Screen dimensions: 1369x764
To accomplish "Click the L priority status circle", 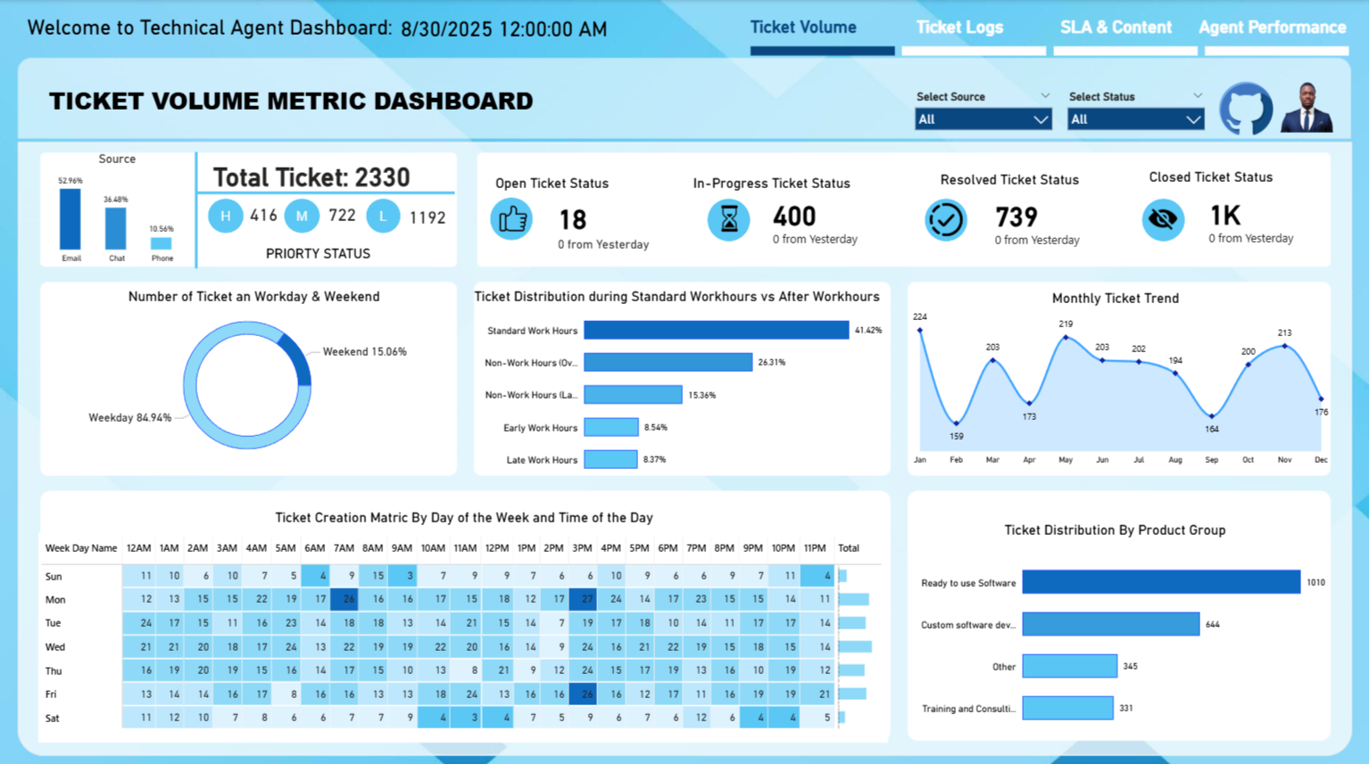I will point(383,215).
